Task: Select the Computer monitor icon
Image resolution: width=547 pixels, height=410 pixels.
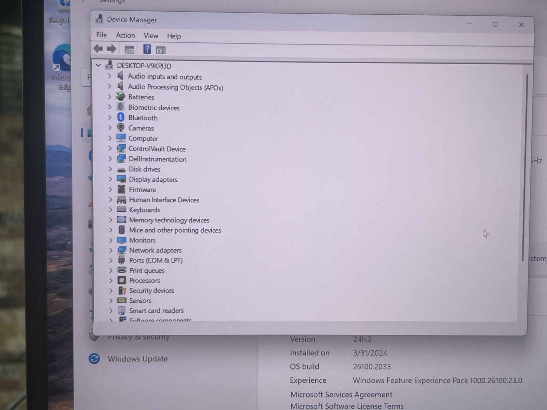Action: point(121,138)
